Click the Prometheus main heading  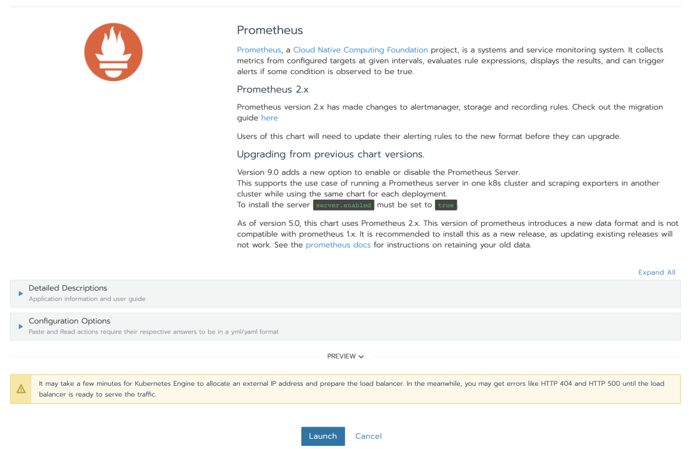tap(270, 31)
